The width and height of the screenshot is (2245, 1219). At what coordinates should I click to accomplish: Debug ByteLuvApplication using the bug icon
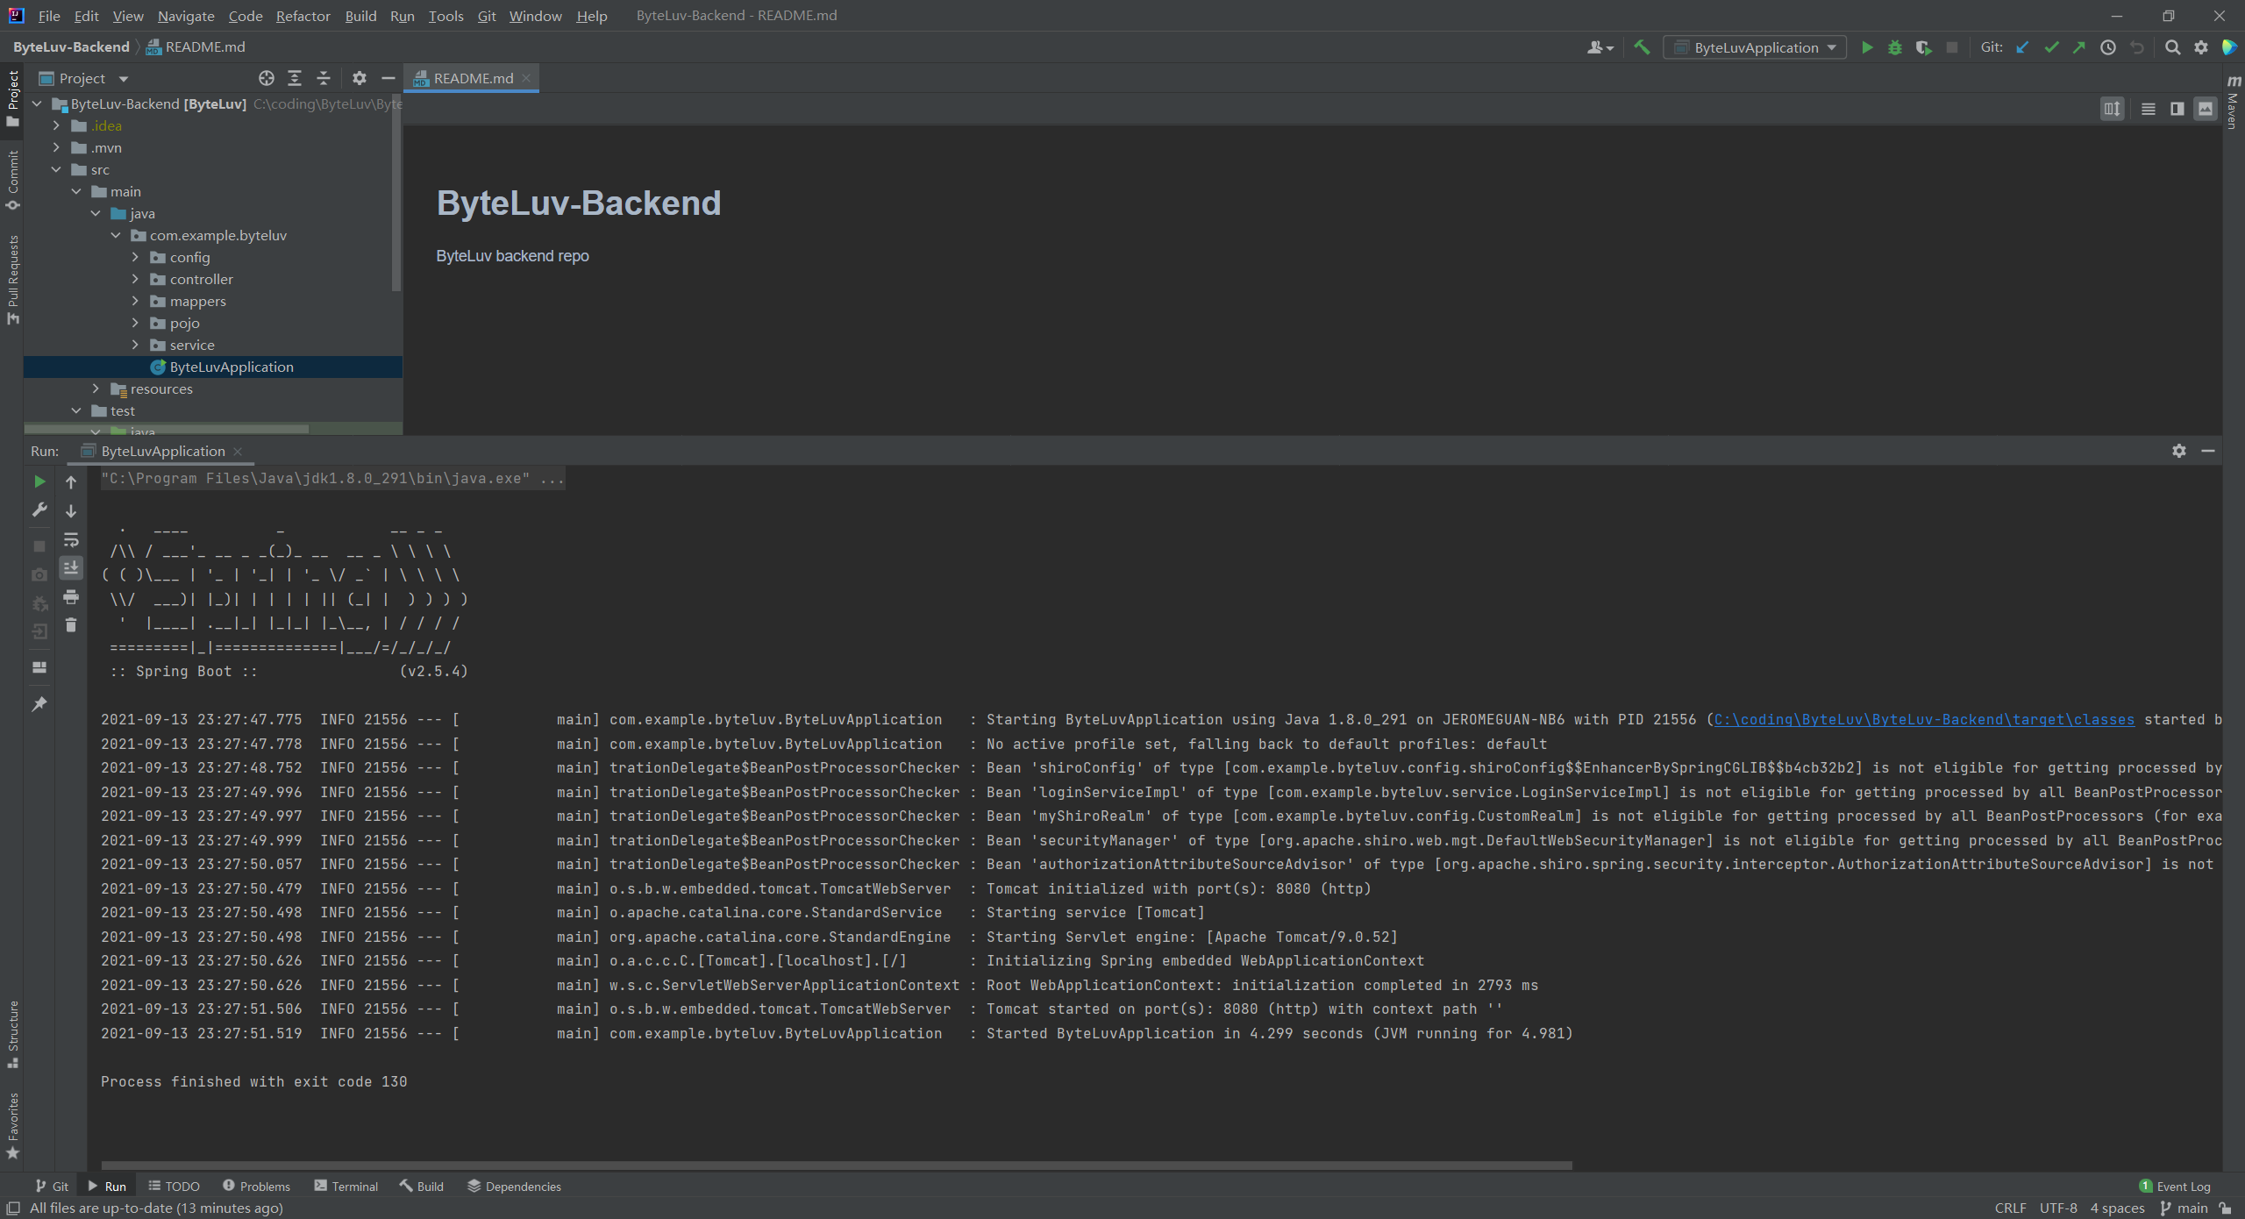[x=1895, y=47]
